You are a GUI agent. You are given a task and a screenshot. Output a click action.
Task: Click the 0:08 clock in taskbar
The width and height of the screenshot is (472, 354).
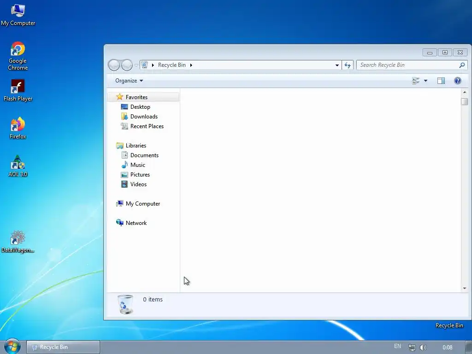tap(447, 348)
